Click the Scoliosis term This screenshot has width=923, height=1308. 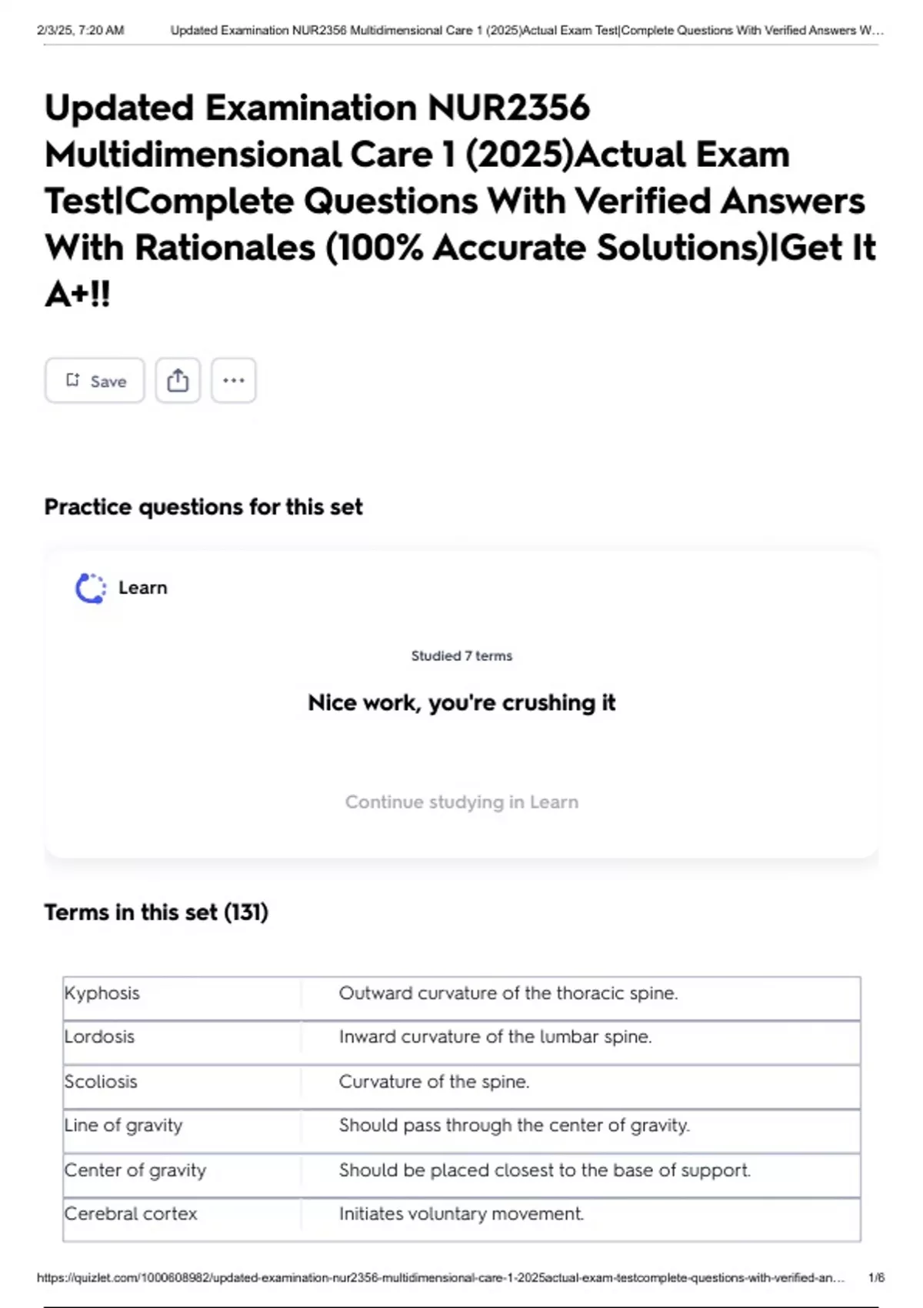pyautogui.click(x=101, y=1082)
